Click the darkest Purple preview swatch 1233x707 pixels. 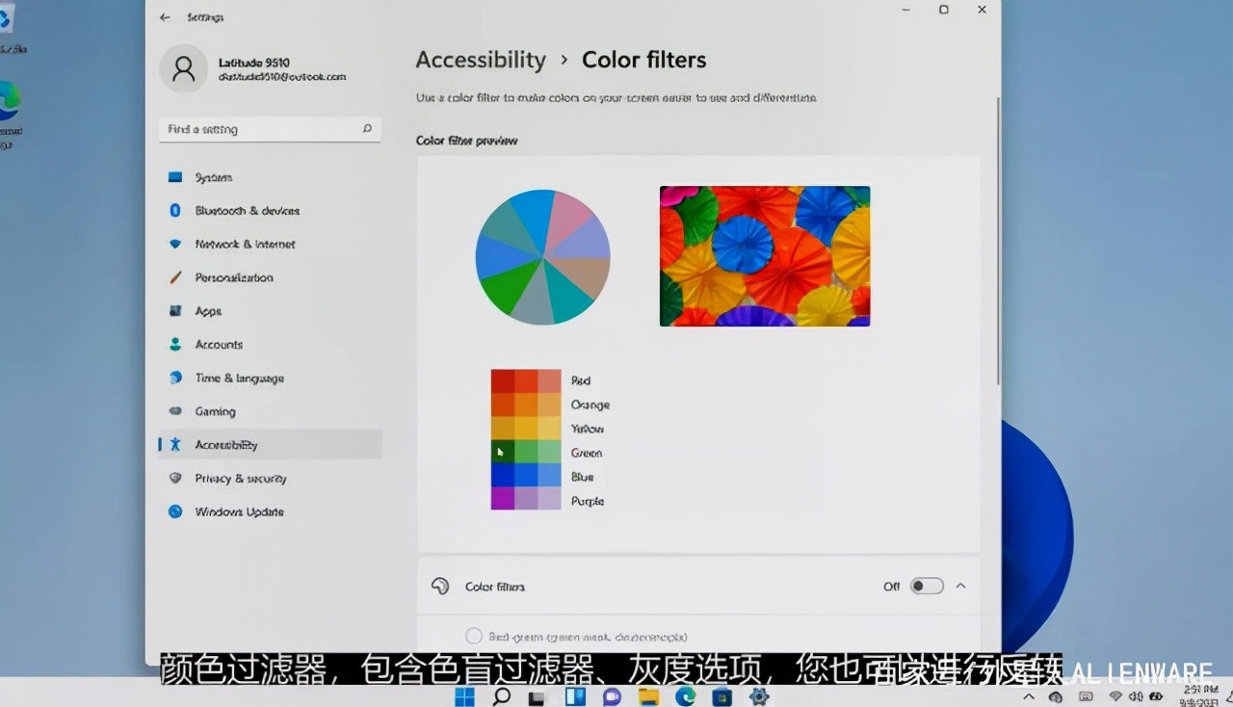502,498
